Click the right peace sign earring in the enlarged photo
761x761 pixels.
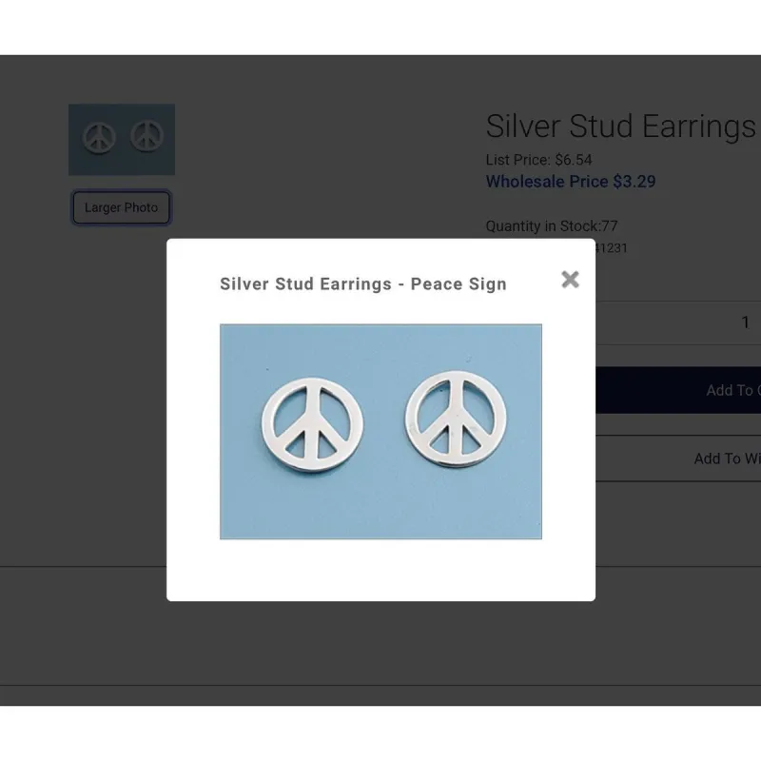tap(456, 419)
